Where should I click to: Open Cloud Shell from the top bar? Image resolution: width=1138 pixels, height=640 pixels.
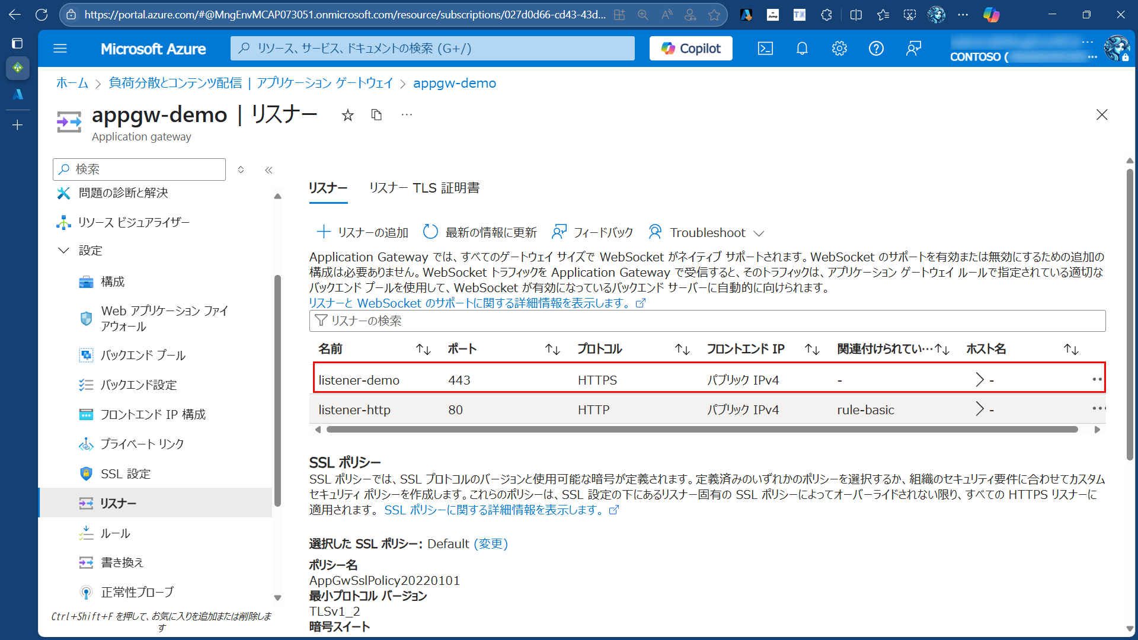[765, 49]
